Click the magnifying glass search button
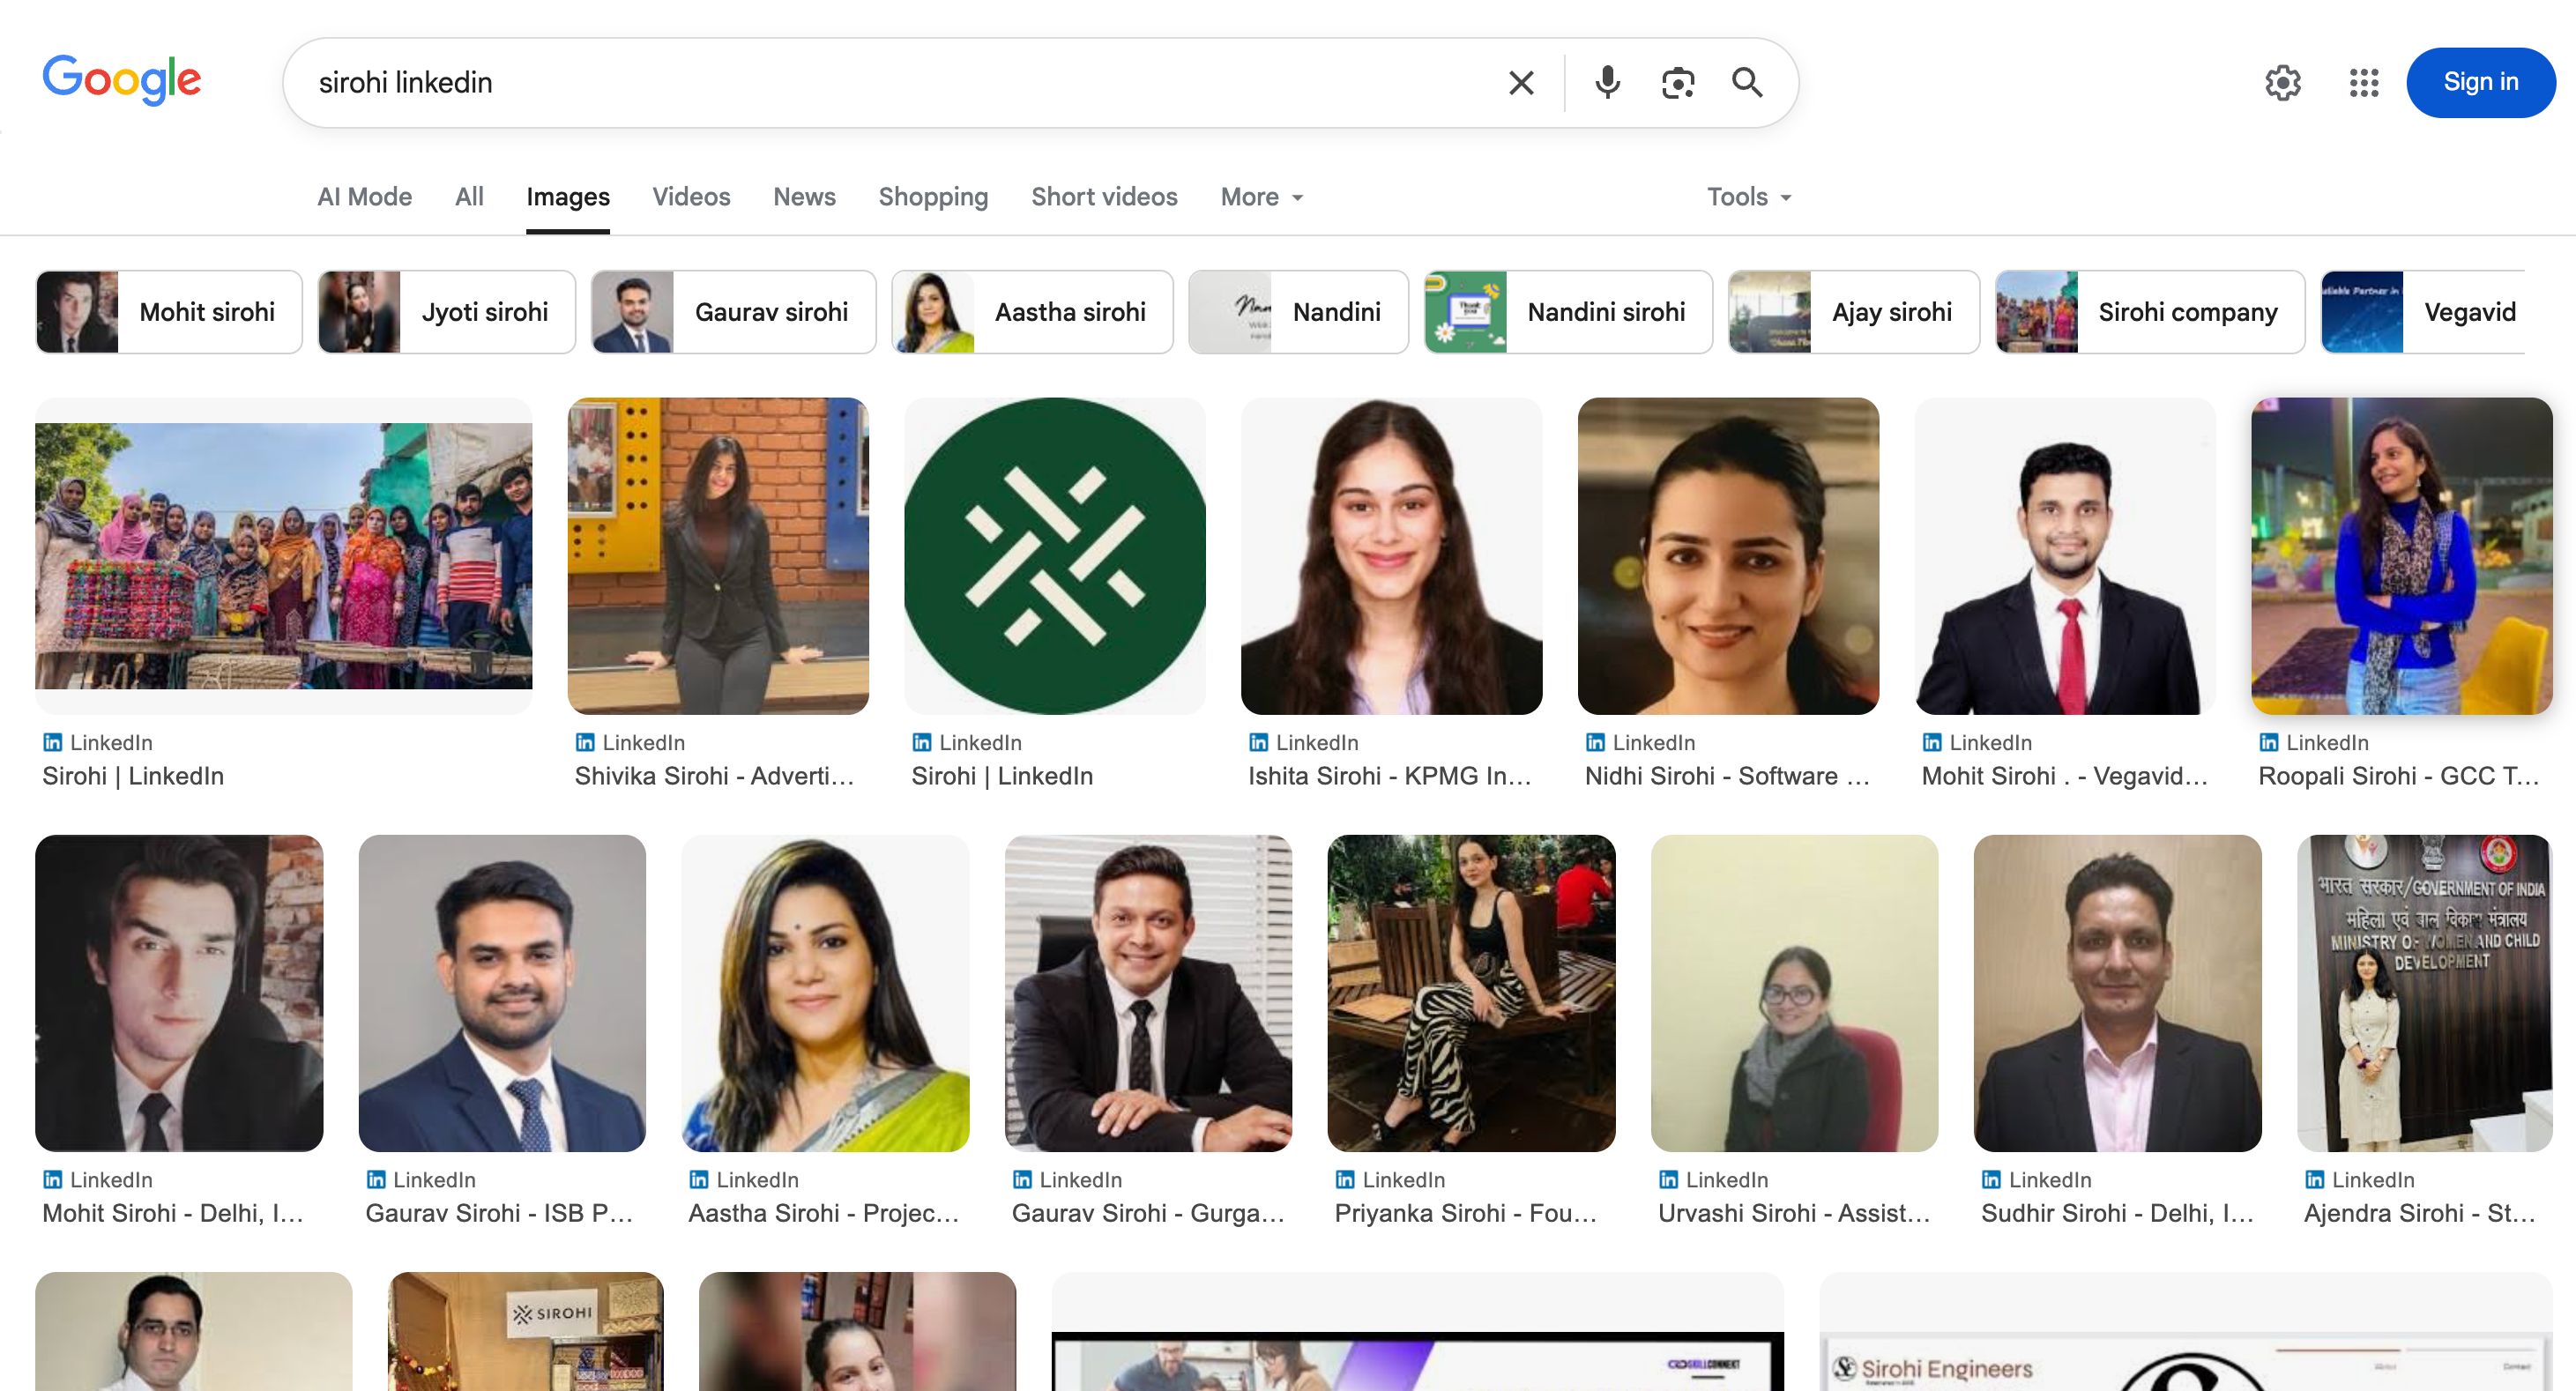Screen dimensions: 2576x1391 (x=1747, y=83)
